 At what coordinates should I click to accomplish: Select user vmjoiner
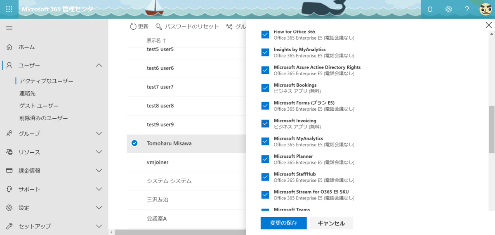click(x=158, y=162)
